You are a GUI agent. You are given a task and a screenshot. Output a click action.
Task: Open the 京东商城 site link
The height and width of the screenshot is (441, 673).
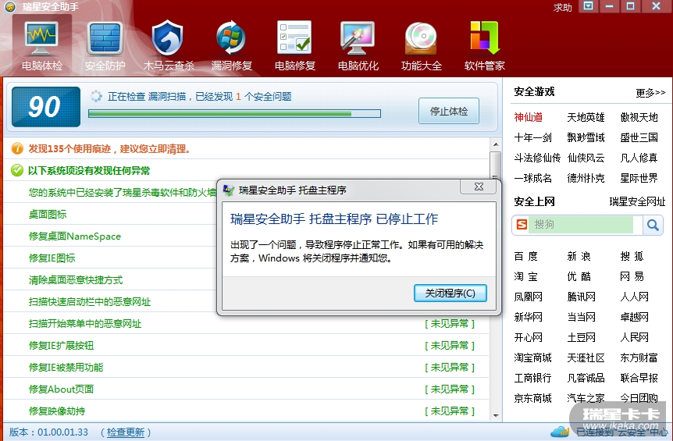[532, 398]
